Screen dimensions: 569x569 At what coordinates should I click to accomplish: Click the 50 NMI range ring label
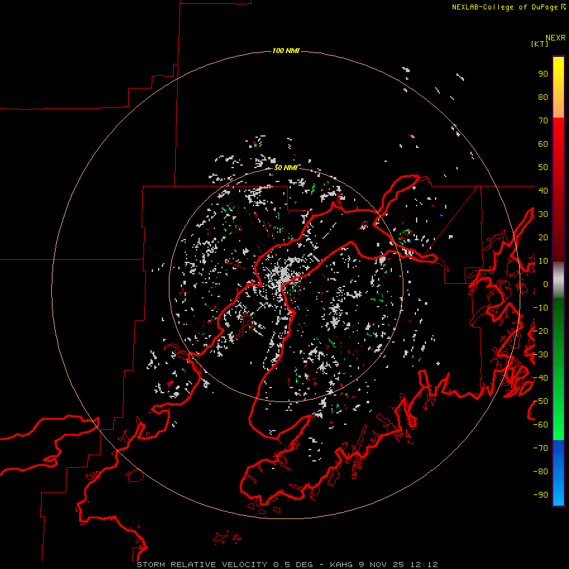click(286, 168)
